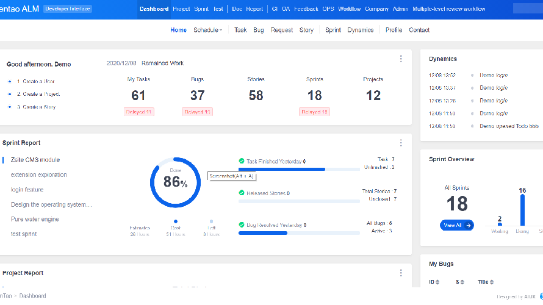Open the Sprint Report panel options menu

click(401, 143)
